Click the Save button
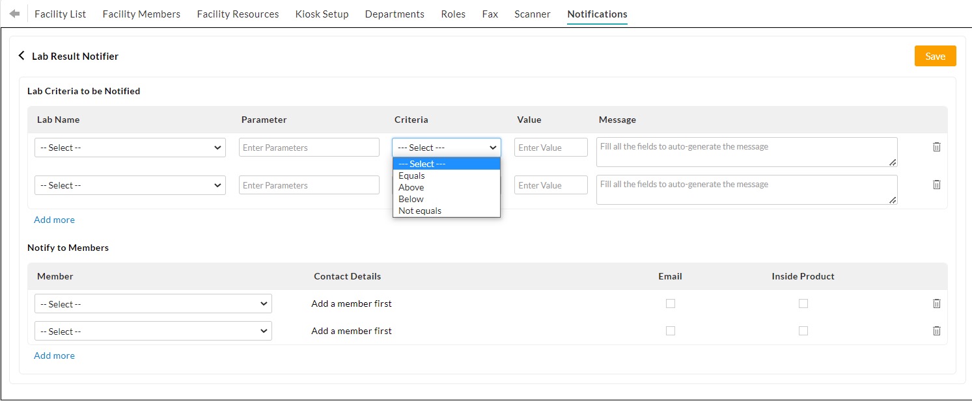The width and height of the screenshot is (972, 401). point(935,56)
